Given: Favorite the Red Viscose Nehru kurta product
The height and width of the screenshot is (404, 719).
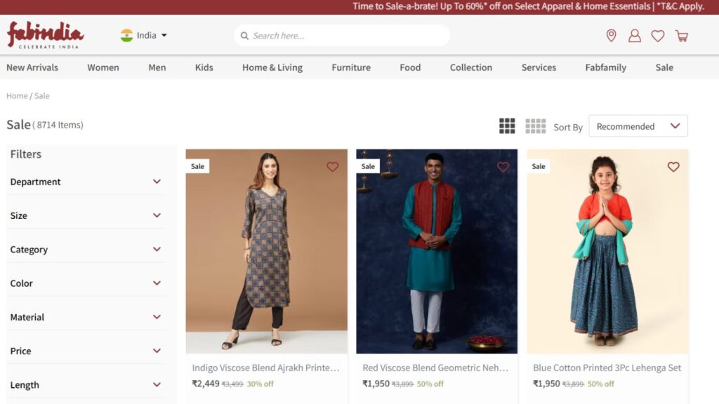Looking at the screenshot, I should tap(503, 167).
